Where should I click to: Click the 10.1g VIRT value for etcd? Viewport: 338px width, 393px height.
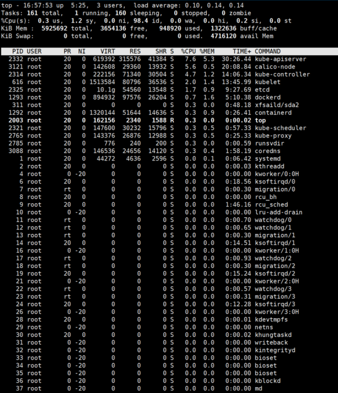coord(106,90)
